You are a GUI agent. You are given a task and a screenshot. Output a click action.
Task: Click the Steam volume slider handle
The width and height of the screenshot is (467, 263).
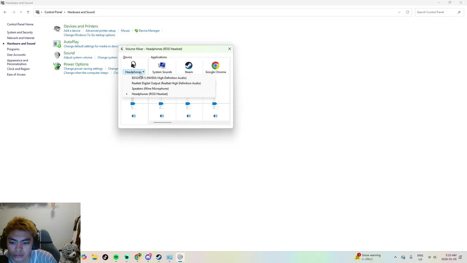pyautogui.click(x=188, y=104)
